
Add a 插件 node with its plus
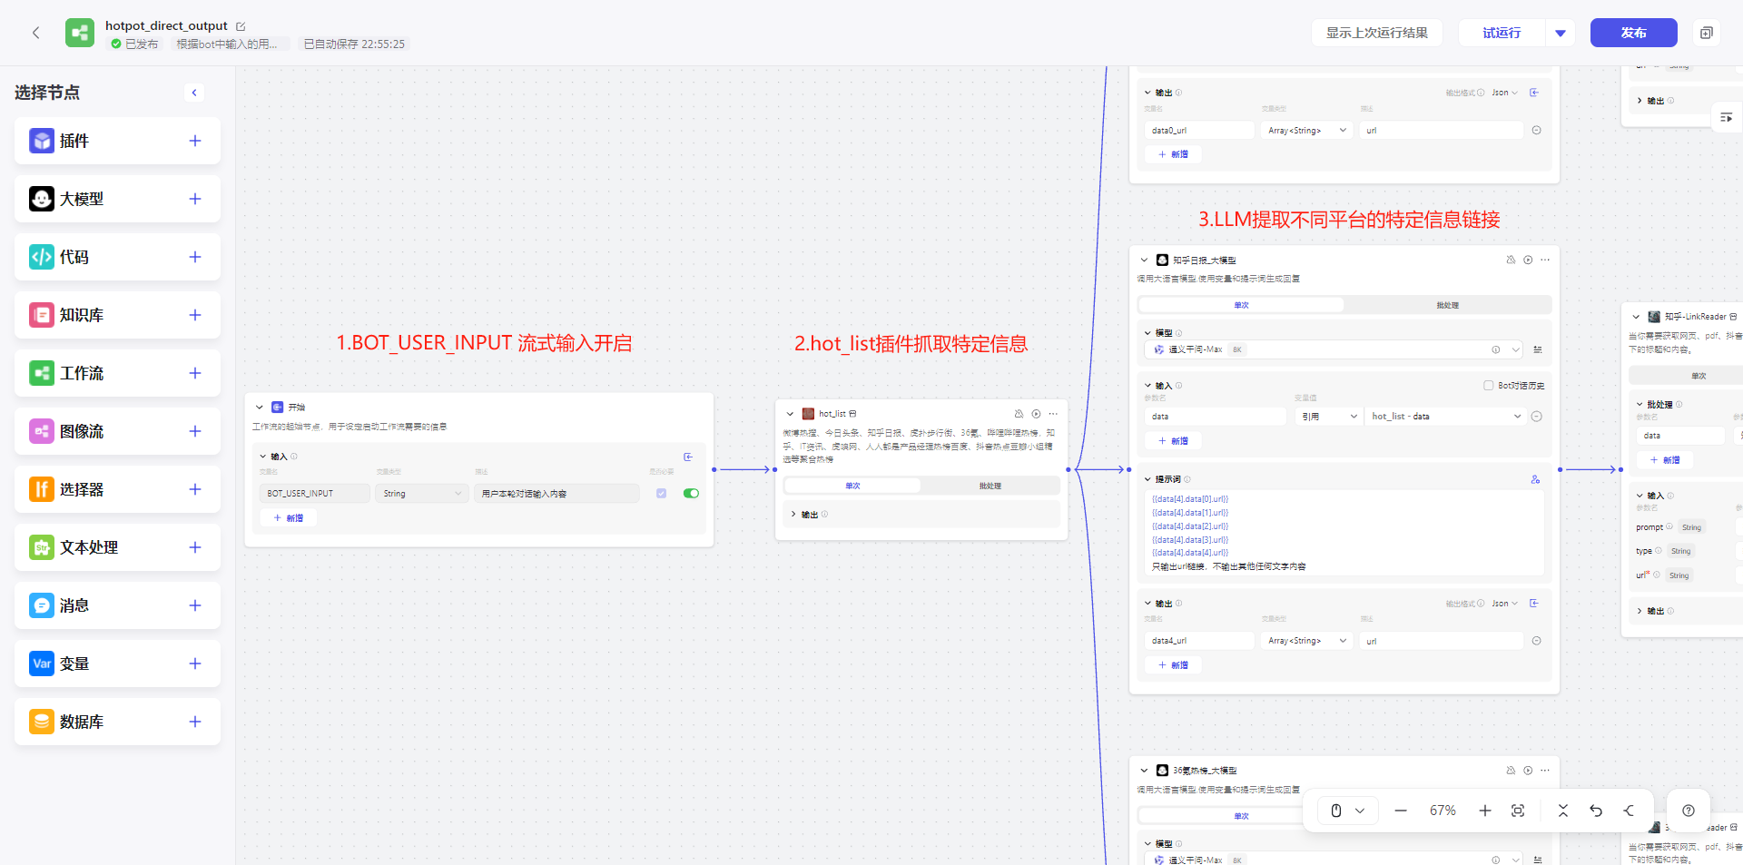[195, 141]
